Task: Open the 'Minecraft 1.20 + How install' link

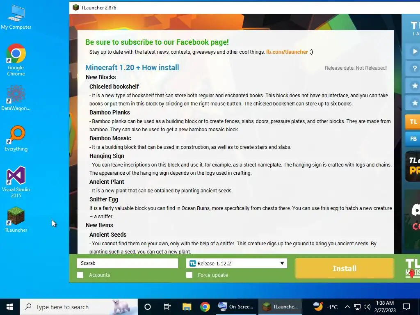Action: pos(132,68)
